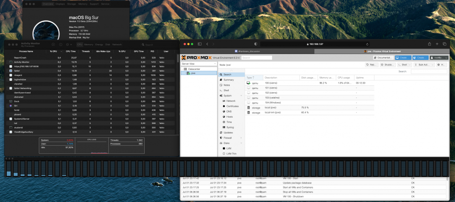Open the root user menu dropdown
The width and height of the screenshot is (455, 202).
439,58
